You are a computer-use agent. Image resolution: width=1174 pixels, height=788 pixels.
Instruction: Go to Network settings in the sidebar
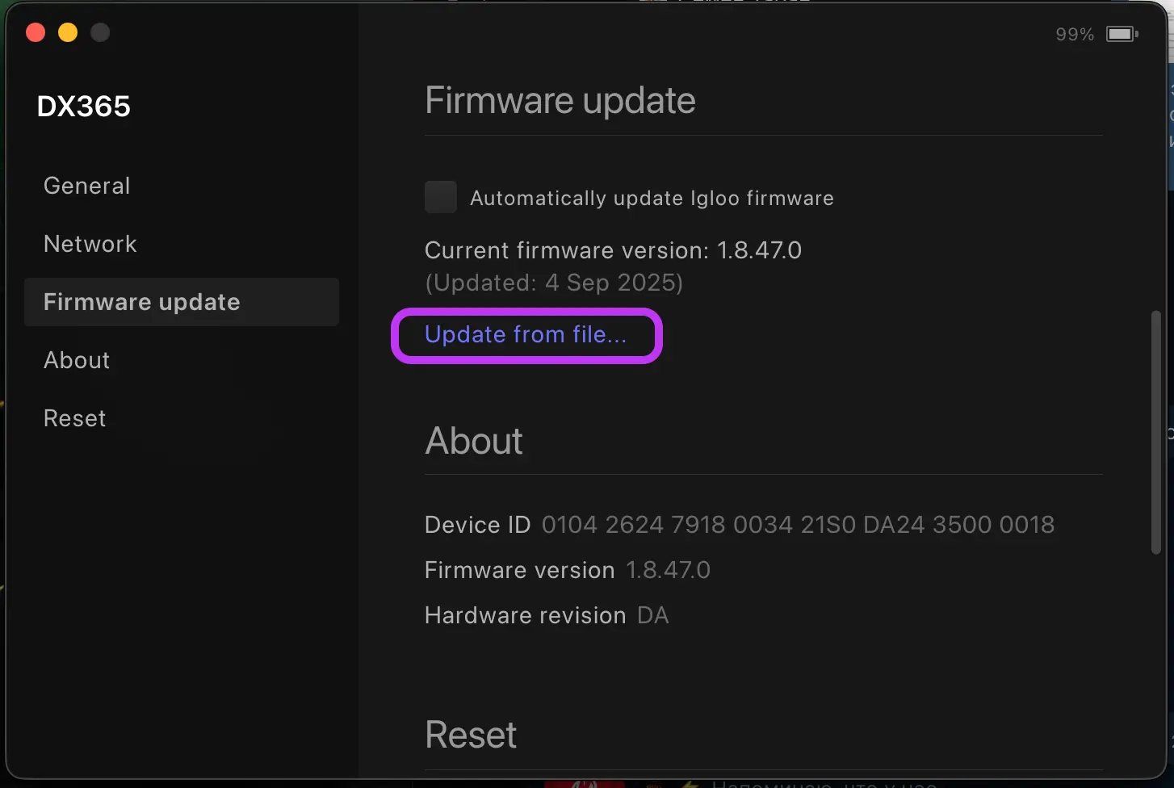point(90,244)
